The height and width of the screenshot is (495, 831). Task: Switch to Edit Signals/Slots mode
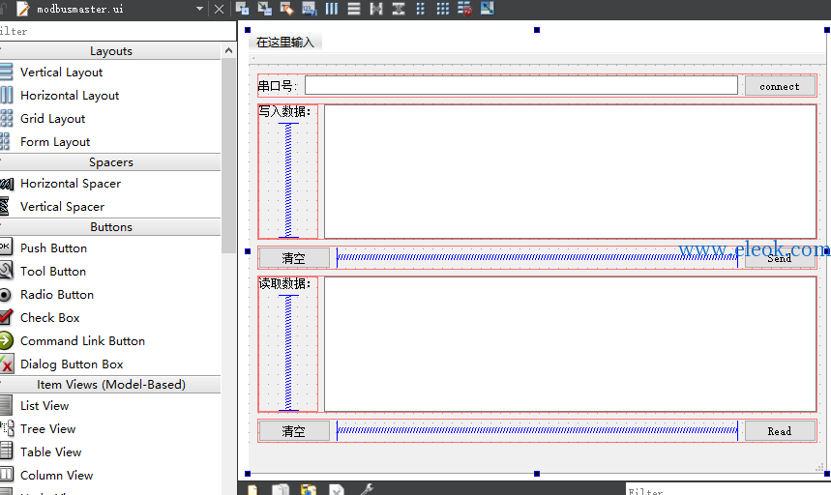[x=264, y=9]
